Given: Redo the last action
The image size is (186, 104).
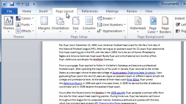Looking at the screenshot, I should tap(28, 4).
